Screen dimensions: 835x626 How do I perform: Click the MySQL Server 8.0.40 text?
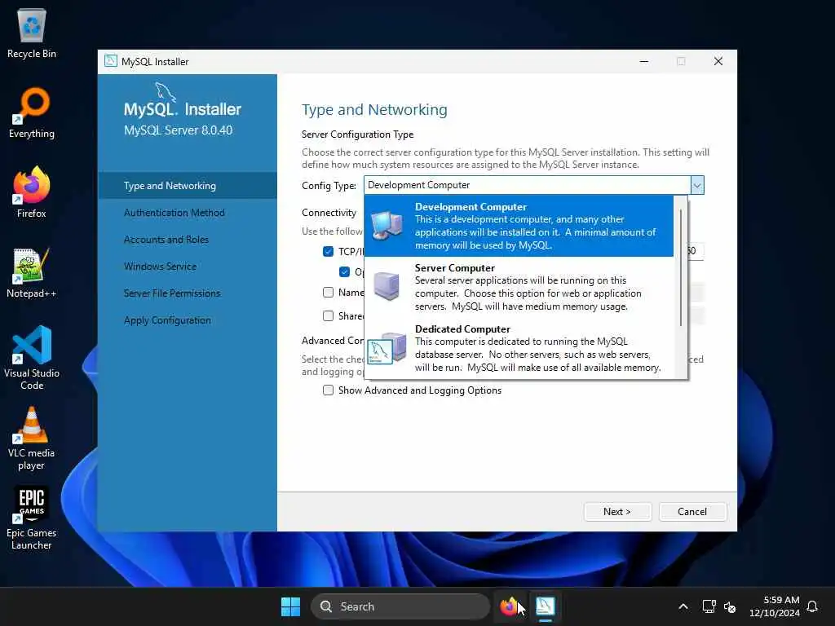[x=178, y=130]
